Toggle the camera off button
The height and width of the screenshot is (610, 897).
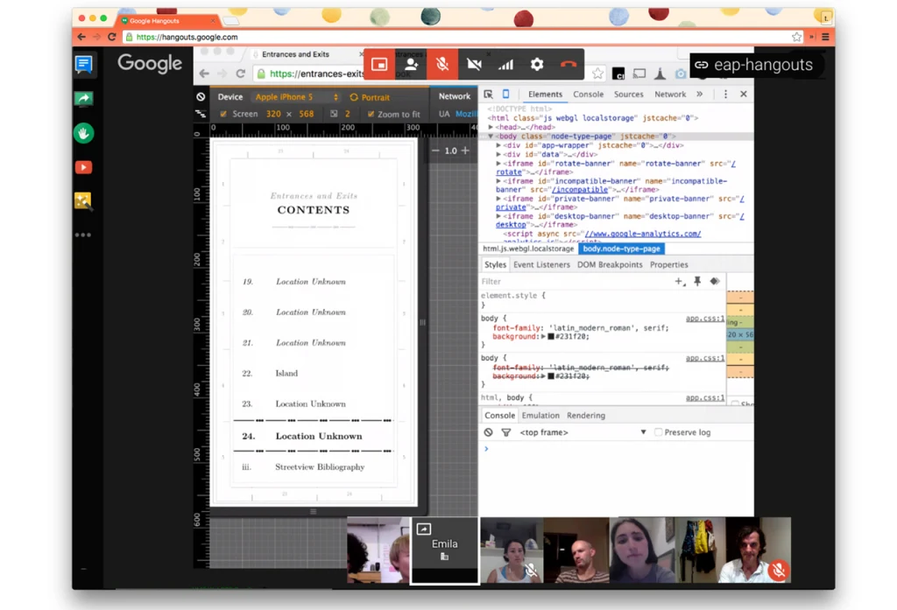point(474,65)
